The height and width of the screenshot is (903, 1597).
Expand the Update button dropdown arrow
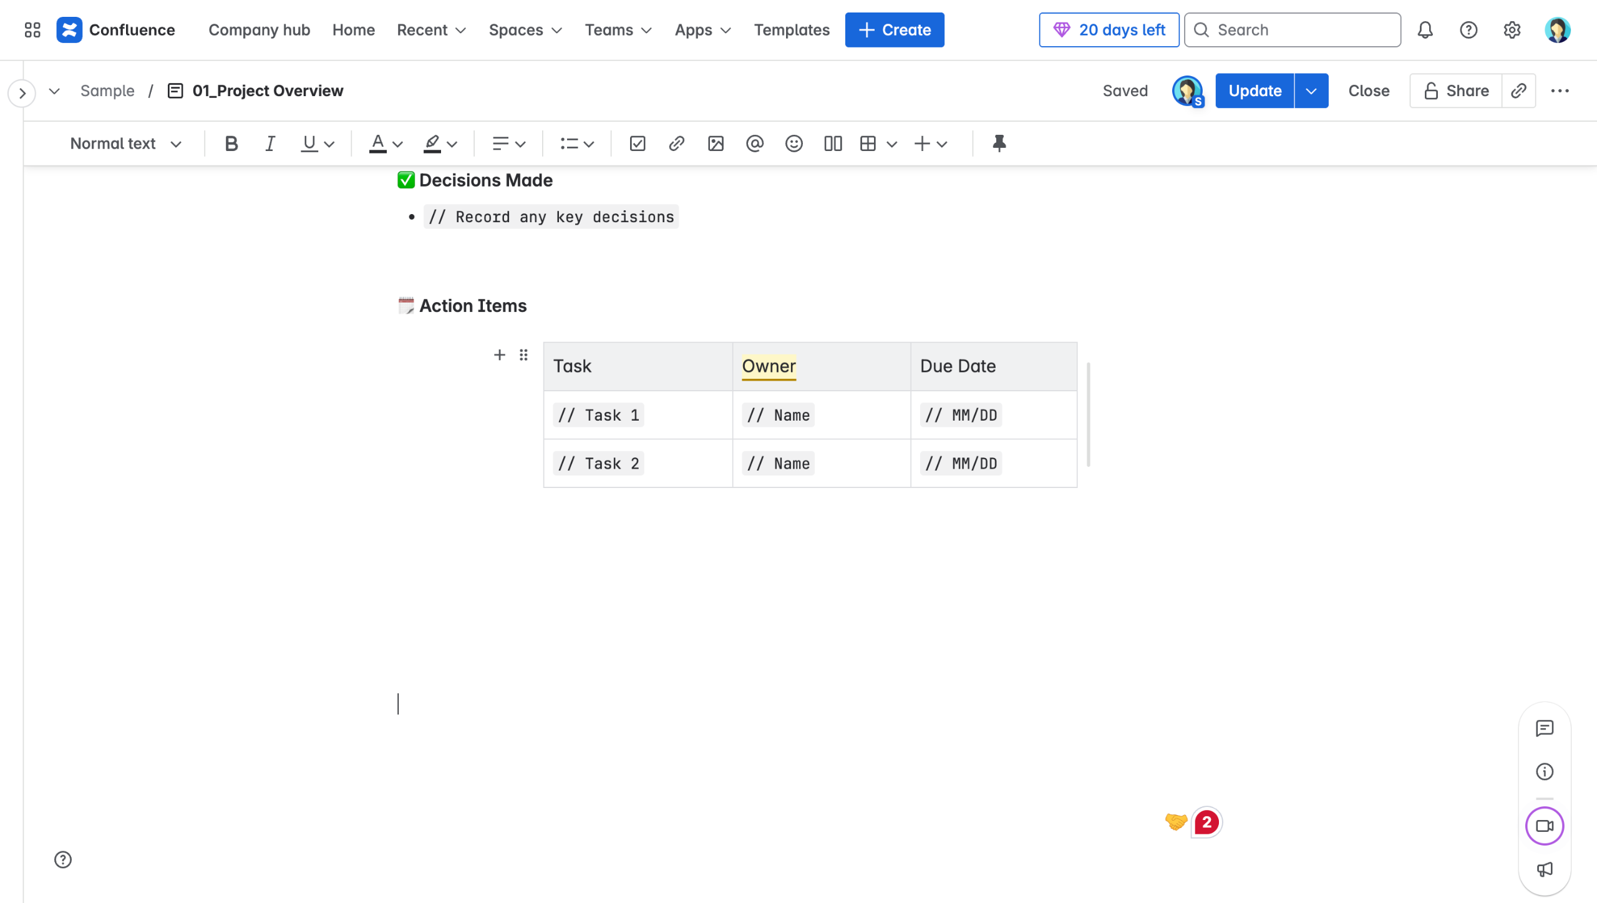[1311, 91]
